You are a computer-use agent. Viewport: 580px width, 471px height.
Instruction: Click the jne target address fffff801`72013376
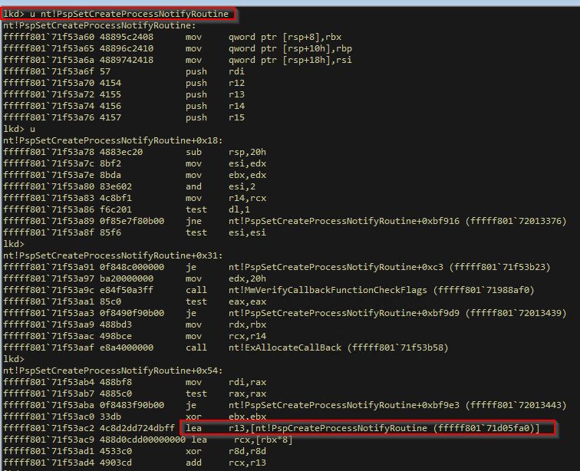516,221
